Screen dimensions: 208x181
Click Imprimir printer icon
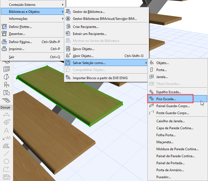tap(4, 49)
